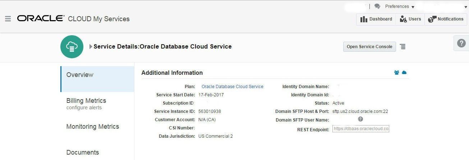
Task: Click the chat bubble icon near Preferences
Action: pos(377,6)
